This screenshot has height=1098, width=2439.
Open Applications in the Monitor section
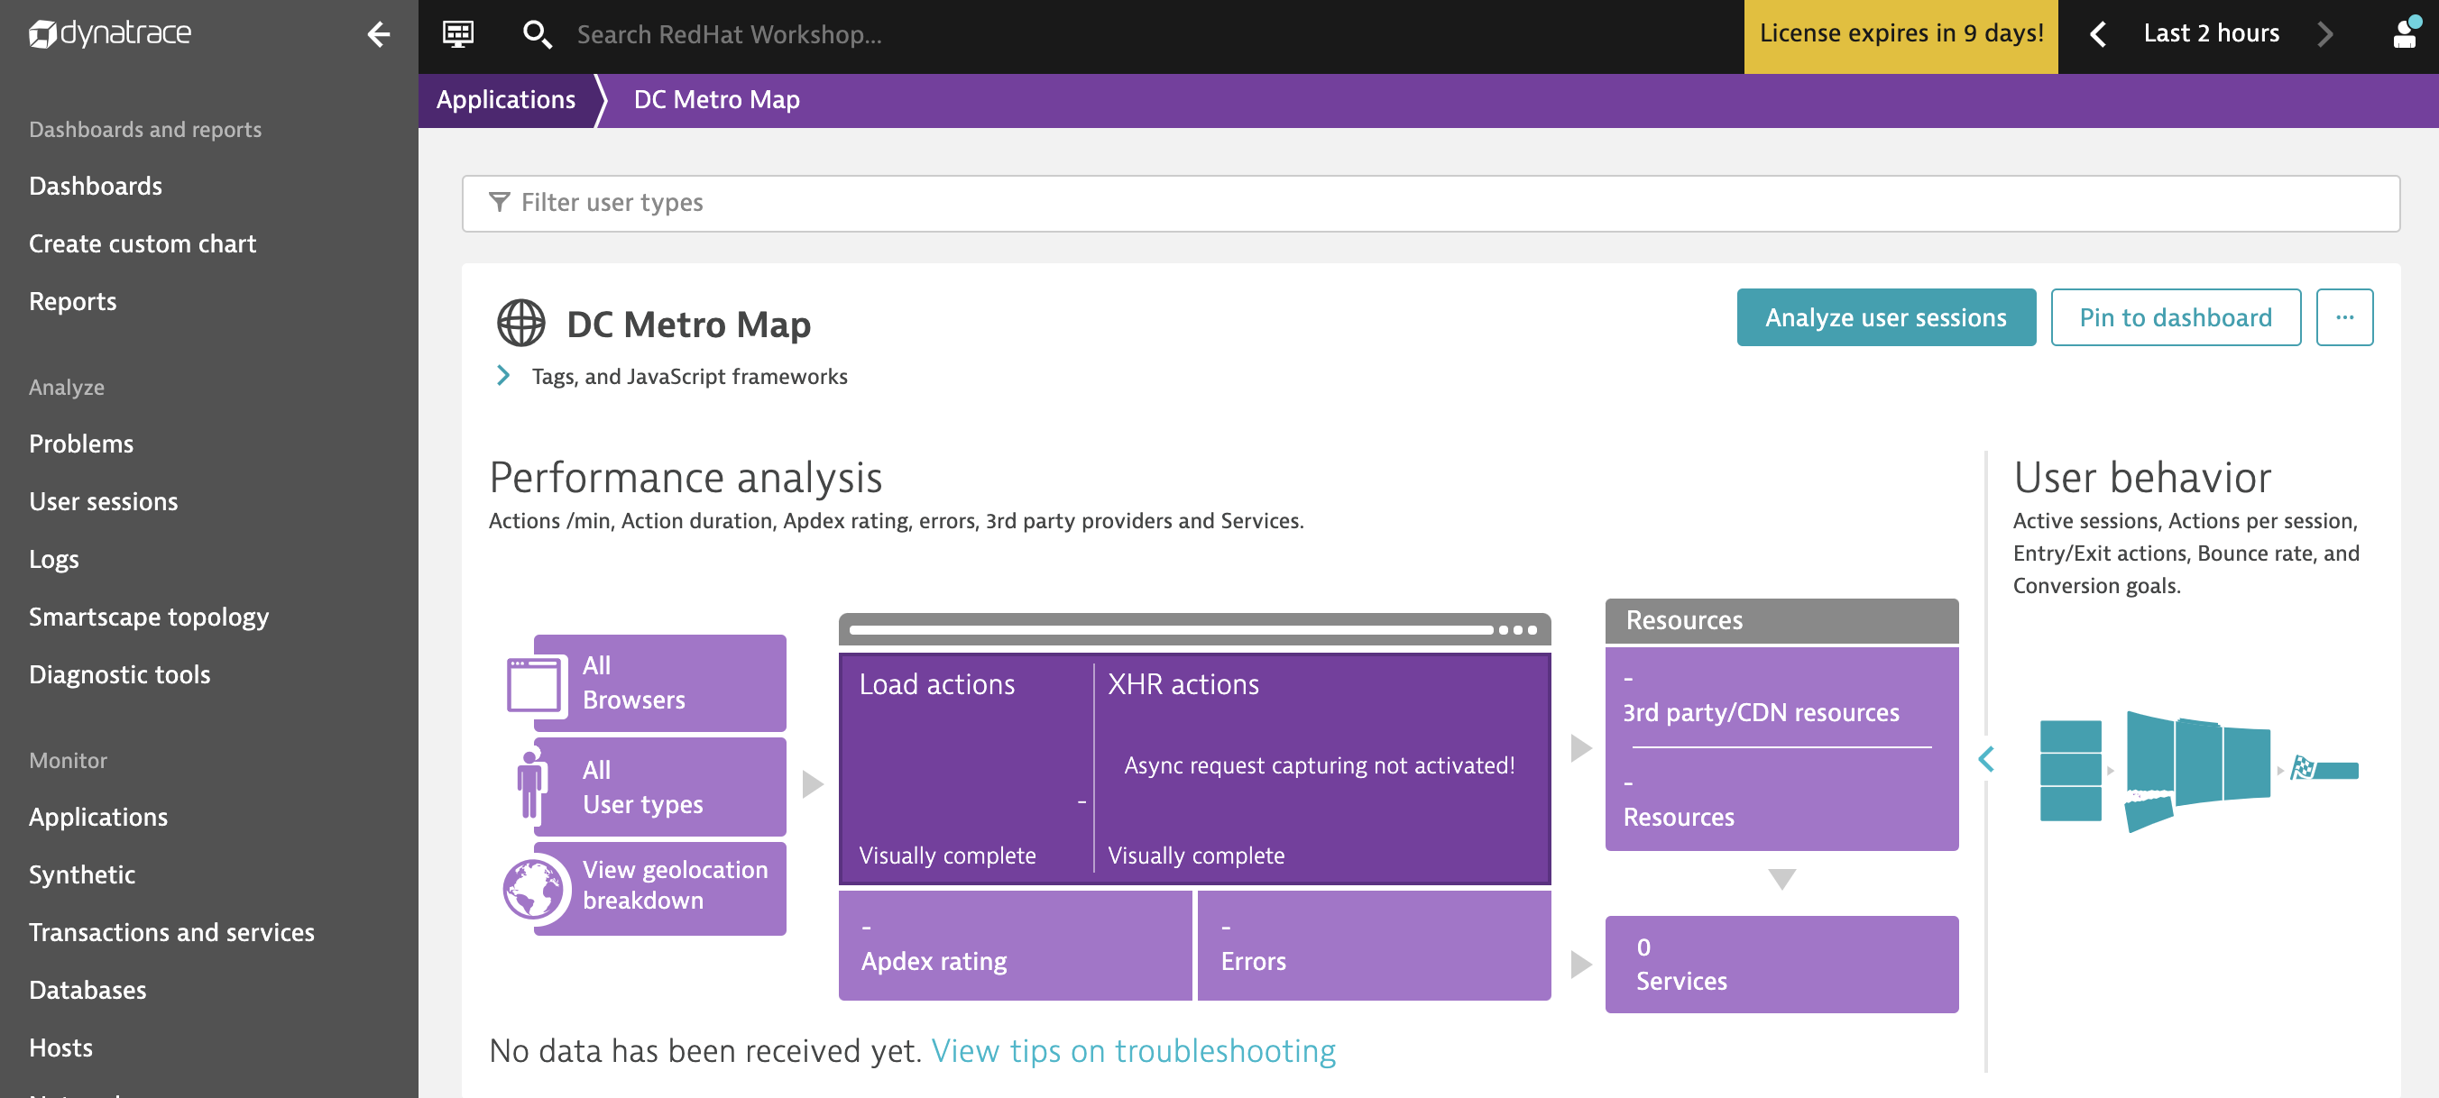[98, 816]
